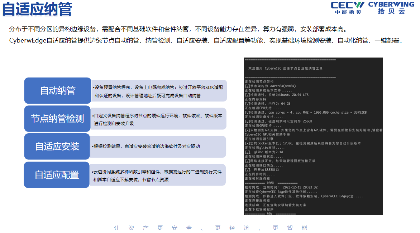
Task: Click terminal line docker版本低于17.06
Action: pyautogui.click(x=303, y=143)
